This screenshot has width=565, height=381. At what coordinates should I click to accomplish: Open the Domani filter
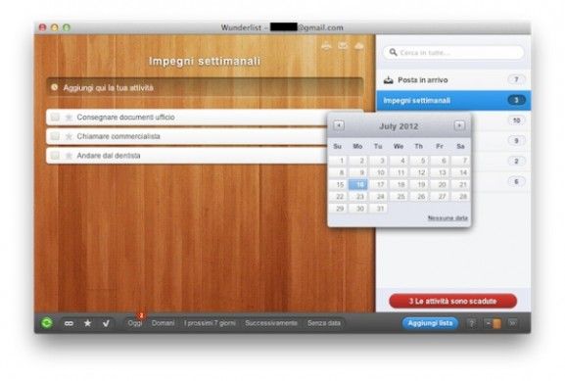[x=163, y=323]
